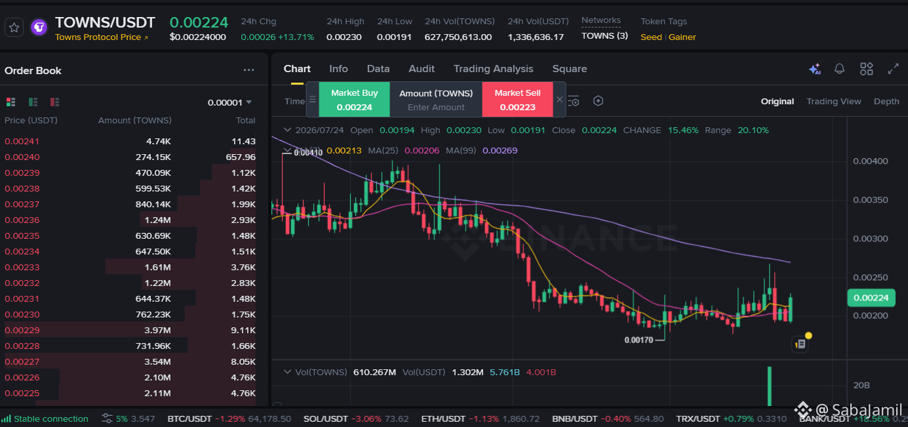Click Market Buy at 0.00224
The image size is (908, 427).
[355, 100]
